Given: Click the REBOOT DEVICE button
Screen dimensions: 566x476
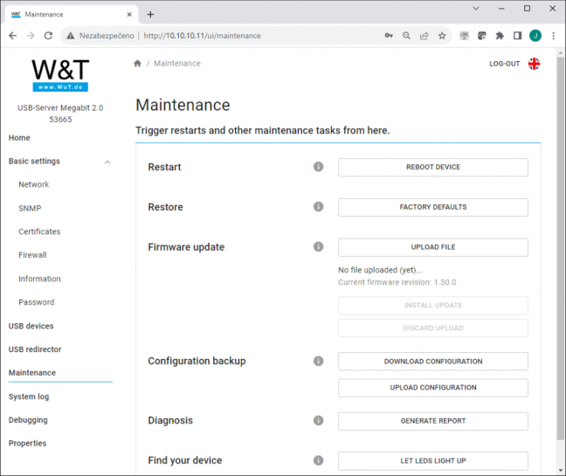Looking at the screenshot, I should click(x=433, y=167).
